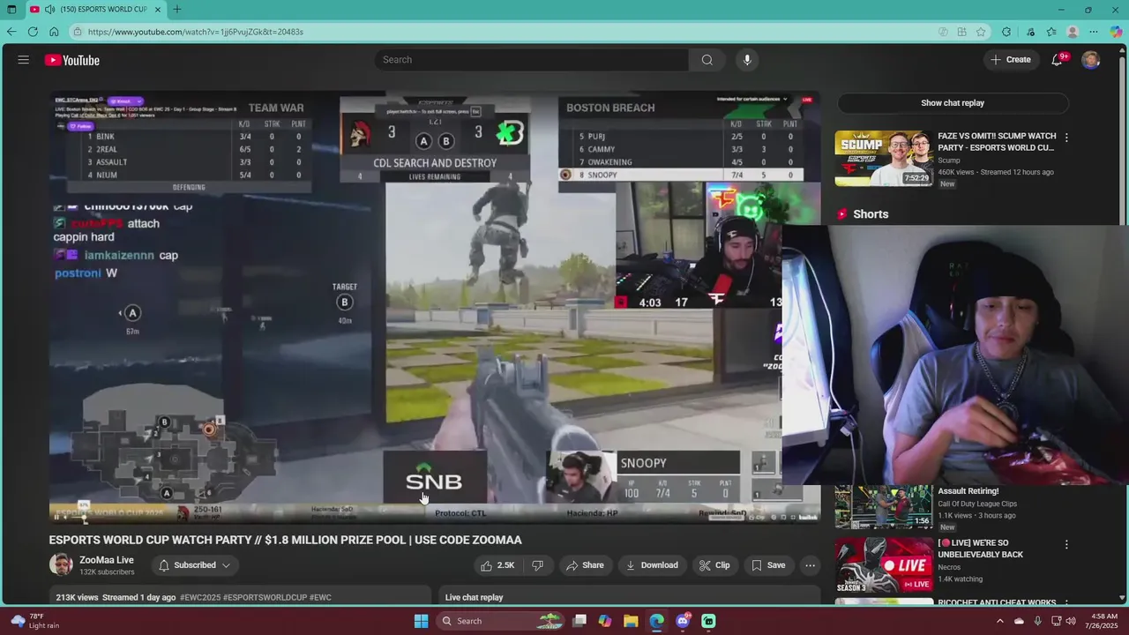This screenshot has width=1129, height=635.
Task: Refresh the page
Action: (x=33, y=32)
